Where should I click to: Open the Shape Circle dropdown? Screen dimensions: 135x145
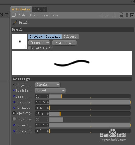pyautogui.click(x=48, y=85)
